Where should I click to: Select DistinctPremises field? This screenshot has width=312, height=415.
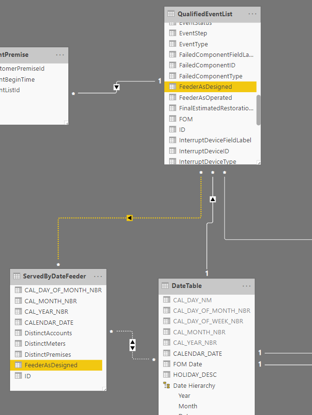tap(48, 354)
